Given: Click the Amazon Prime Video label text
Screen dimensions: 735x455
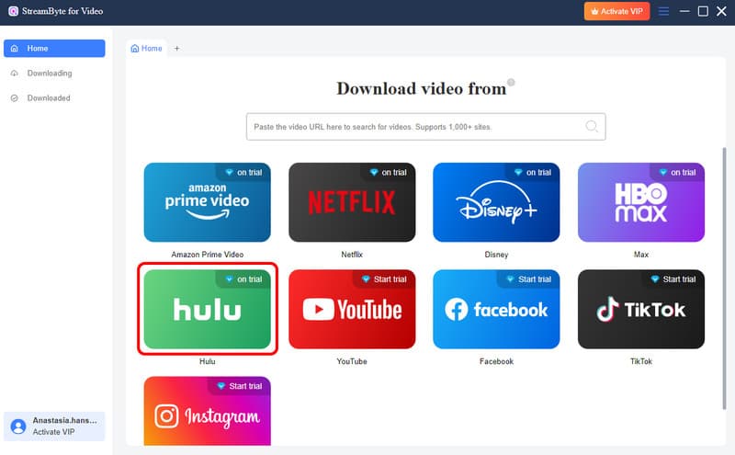Looking at the screenshot, I should (x=208, y=255).
